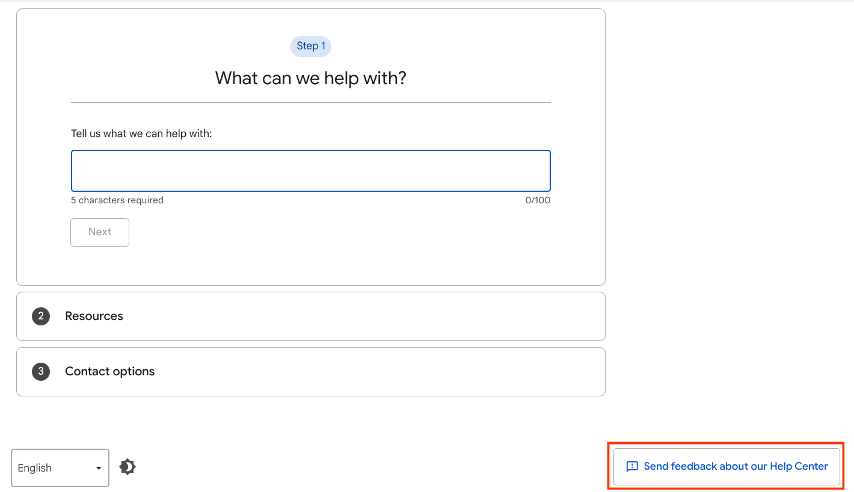Image resolution: width=854 pixels, height=492 pixels.
Task: Click the What can we help with heading
Action: click(x=310, y=78)
